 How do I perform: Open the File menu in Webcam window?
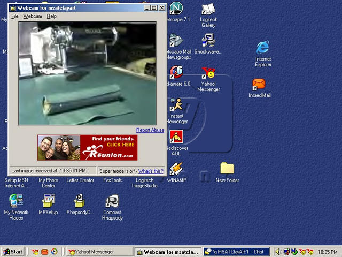click(15, 16)
